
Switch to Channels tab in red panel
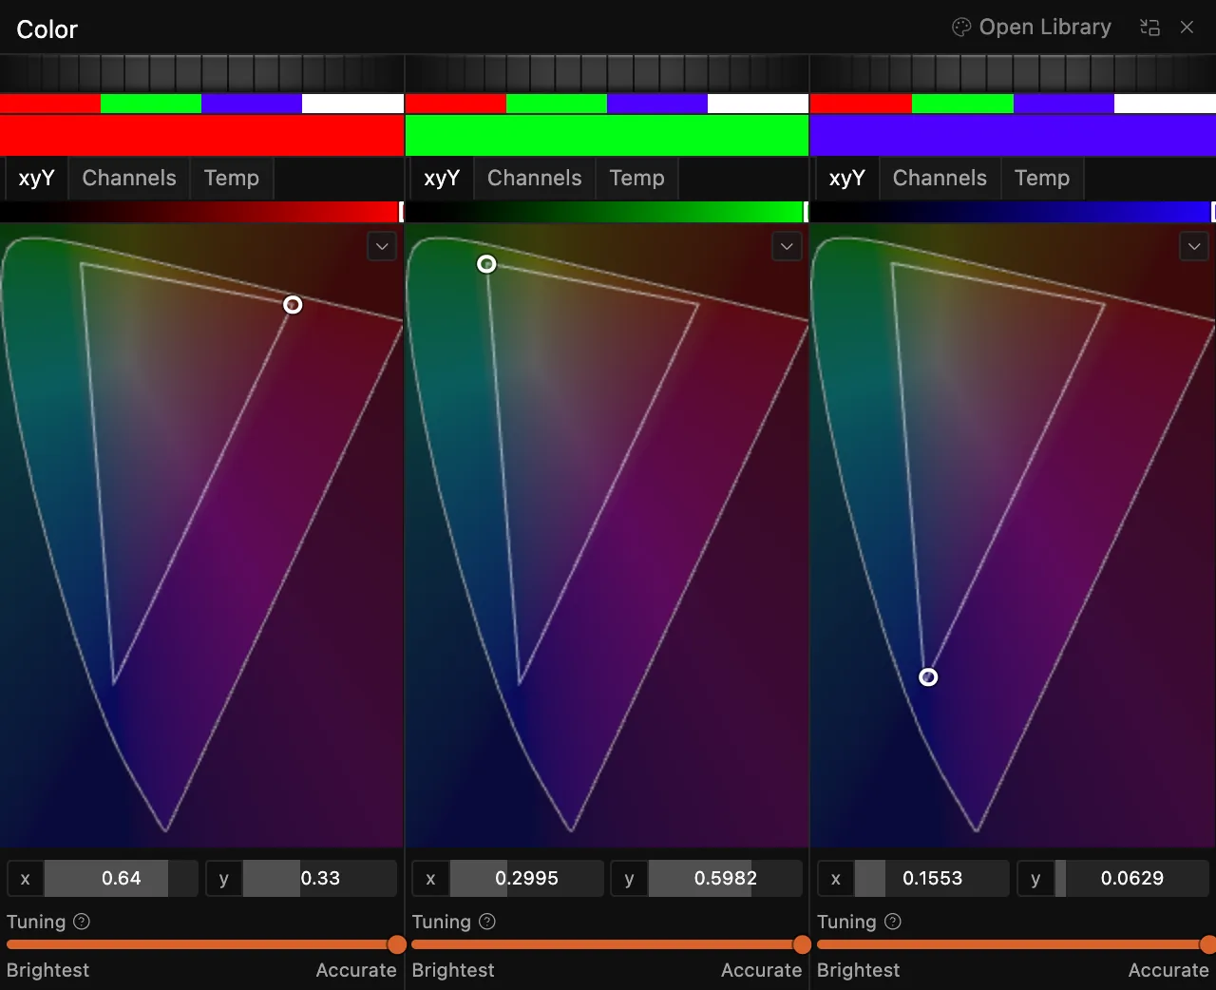point(129,179)
